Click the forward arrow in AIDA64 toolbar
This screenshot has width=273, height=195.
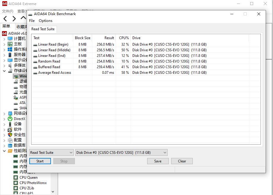coord(14,18)
